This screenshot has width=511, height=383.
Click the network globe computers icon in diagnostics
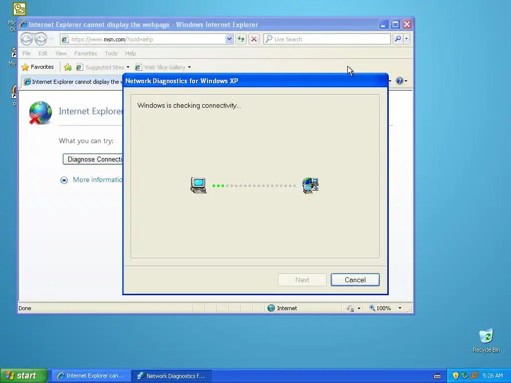310,186
